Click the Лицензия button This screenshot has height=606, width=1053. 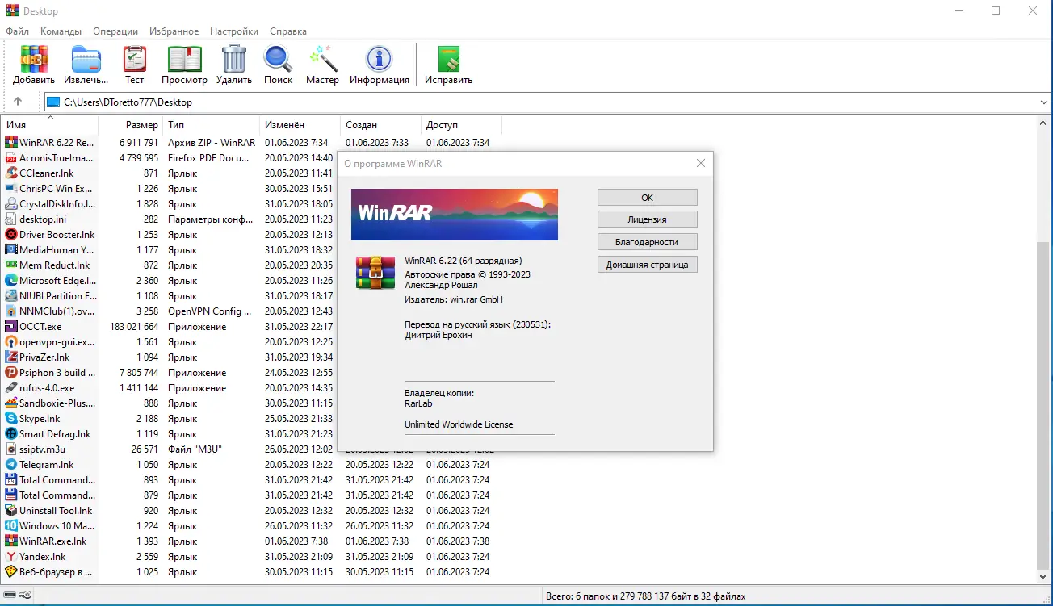(647, 219)
